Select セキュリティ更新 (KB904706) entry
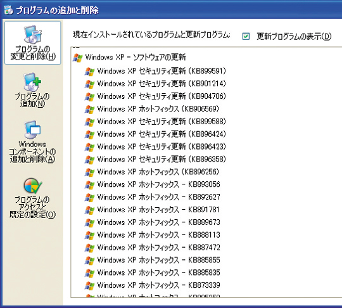 161,96
